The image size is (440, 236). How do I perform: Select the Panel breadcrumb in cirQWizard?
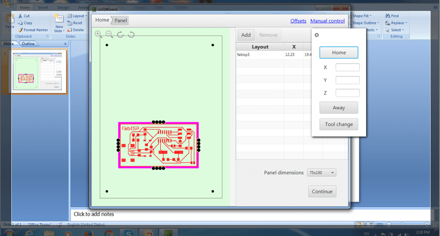coord(121,20)
